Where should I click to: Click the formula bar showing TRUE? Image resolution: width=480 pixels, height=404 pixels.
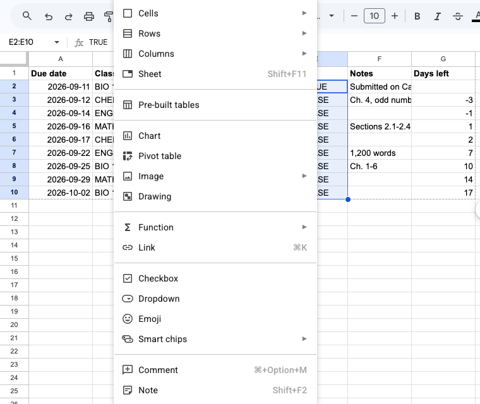99,42
